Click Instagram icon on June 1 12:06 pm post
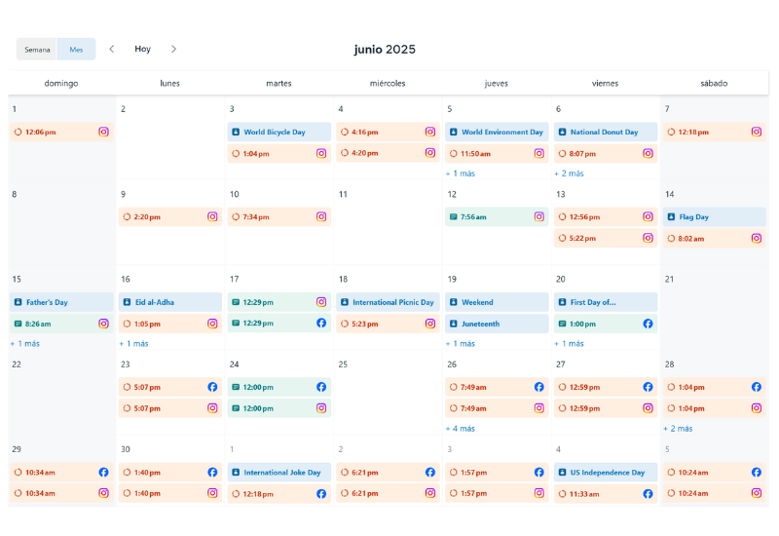The width and height of the screenshot is (779, 536). pyautogui.click(x=103, y=132)
